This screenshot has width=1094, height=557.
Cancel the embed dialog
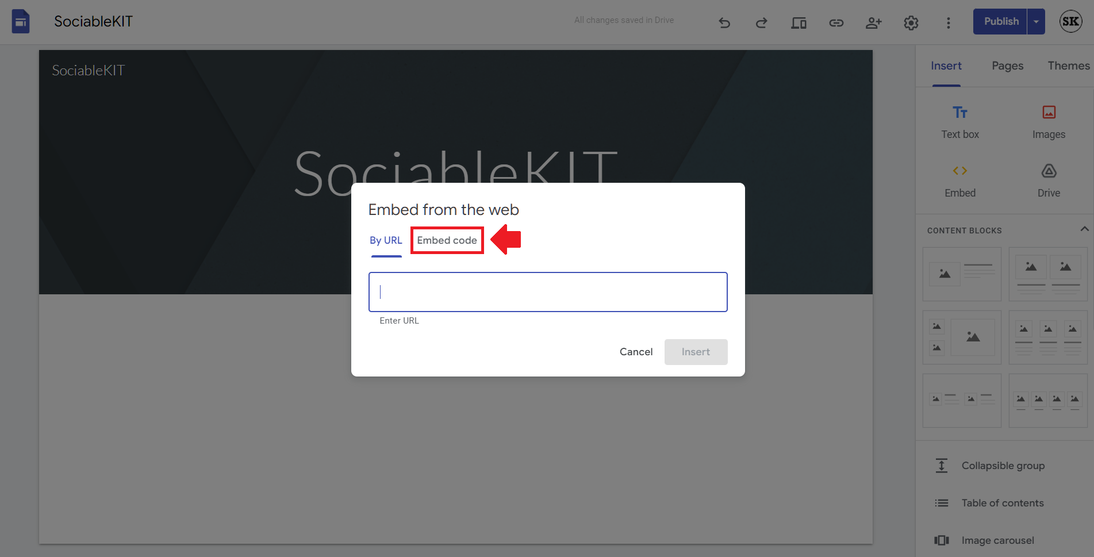[x=636, y=352]
